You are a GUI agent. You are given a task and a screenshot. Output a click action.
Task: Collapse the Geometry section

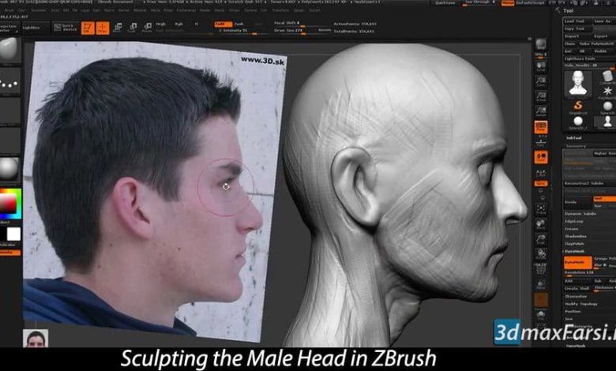(x=577, y=146)
